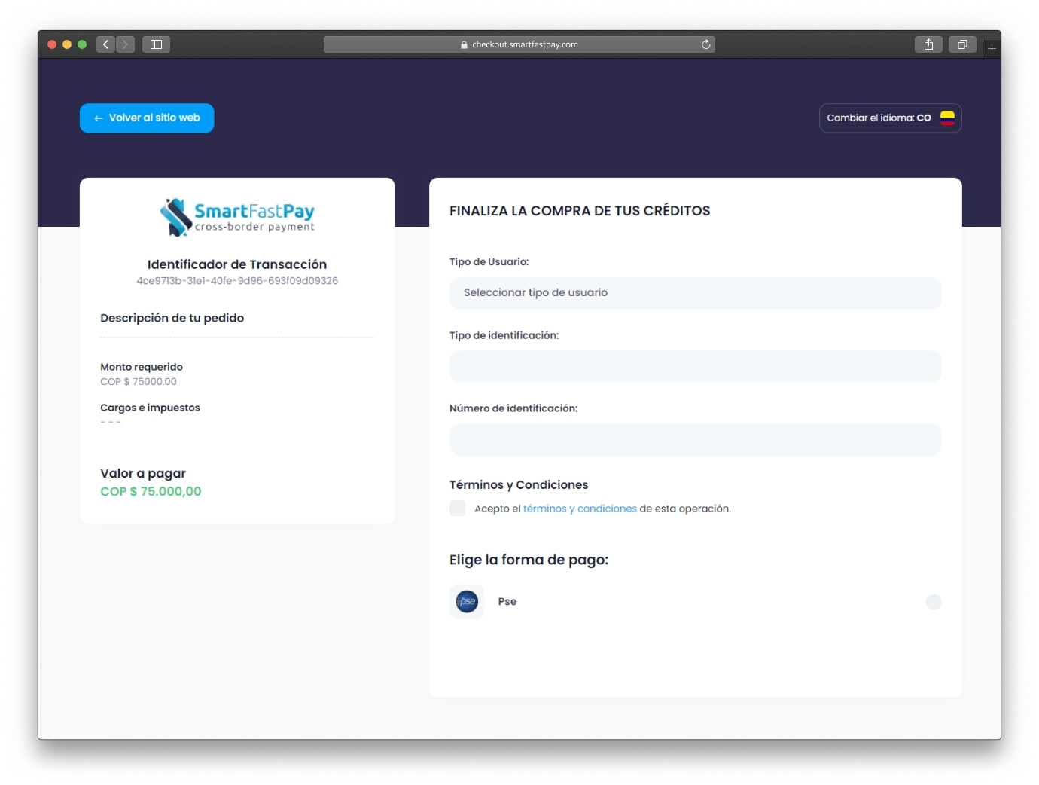Click the checkout.smartfastpay.com address bar

pos(519,44)
